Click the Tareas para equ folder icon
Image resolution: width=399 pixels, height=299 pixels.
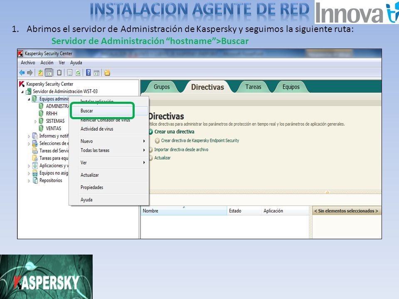pos(35,158)
